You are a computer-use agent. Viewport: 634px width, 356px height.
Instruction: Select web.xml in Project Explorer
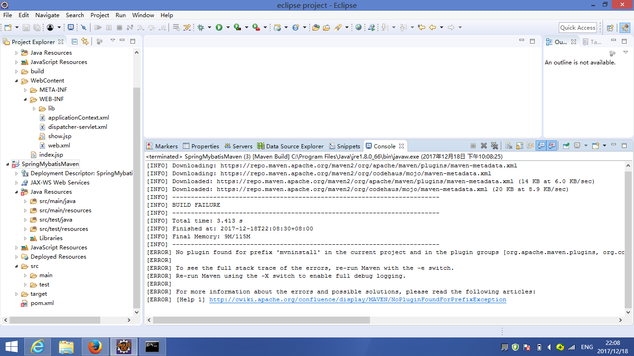pyautogui.click(x=55, y=146)
